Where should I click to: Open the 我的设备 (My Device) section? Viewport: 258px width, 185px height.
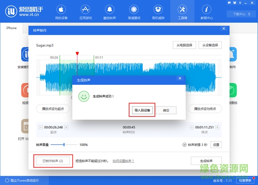click(x=61, y=12)
